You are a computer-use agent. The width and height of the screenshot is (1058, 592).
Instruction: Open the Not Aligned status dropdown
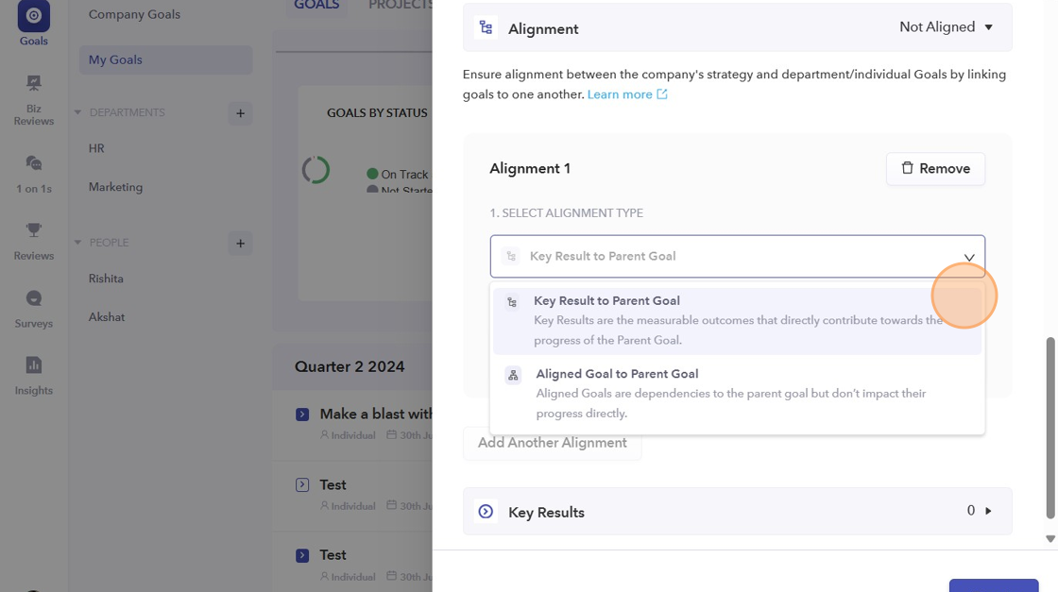pyautogui.click(x=947, y=27)
